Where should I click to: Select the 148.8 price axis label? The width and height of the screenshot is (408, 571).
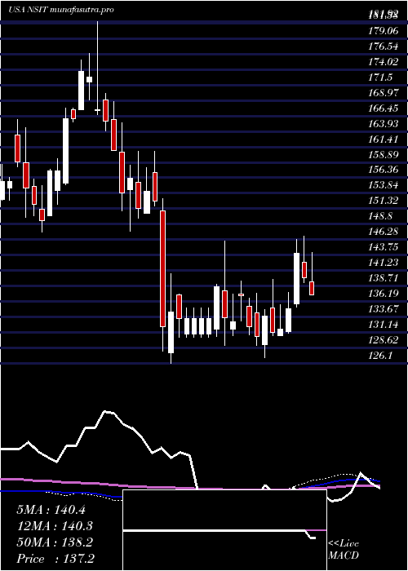click(x=379, y=216)
